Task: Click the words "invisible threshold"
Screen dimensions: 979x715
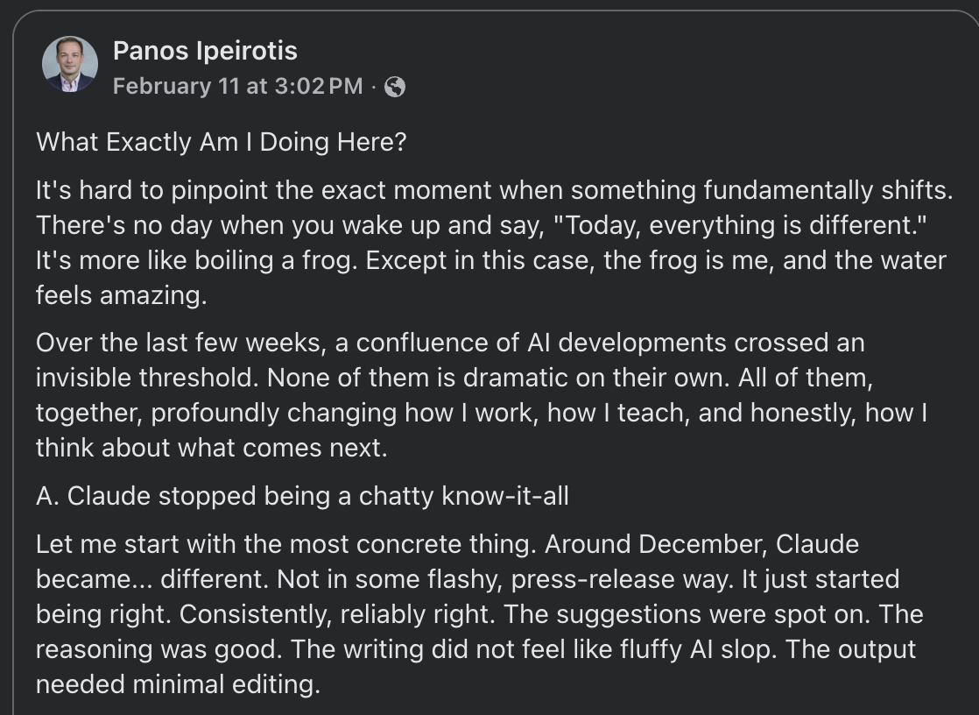Action: pyautogui.click(x=145, y=378)
